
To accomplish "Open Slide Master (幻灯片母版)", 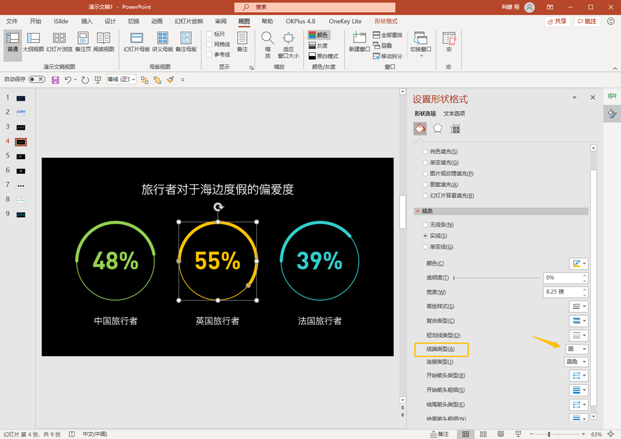I will pos(136,43).
